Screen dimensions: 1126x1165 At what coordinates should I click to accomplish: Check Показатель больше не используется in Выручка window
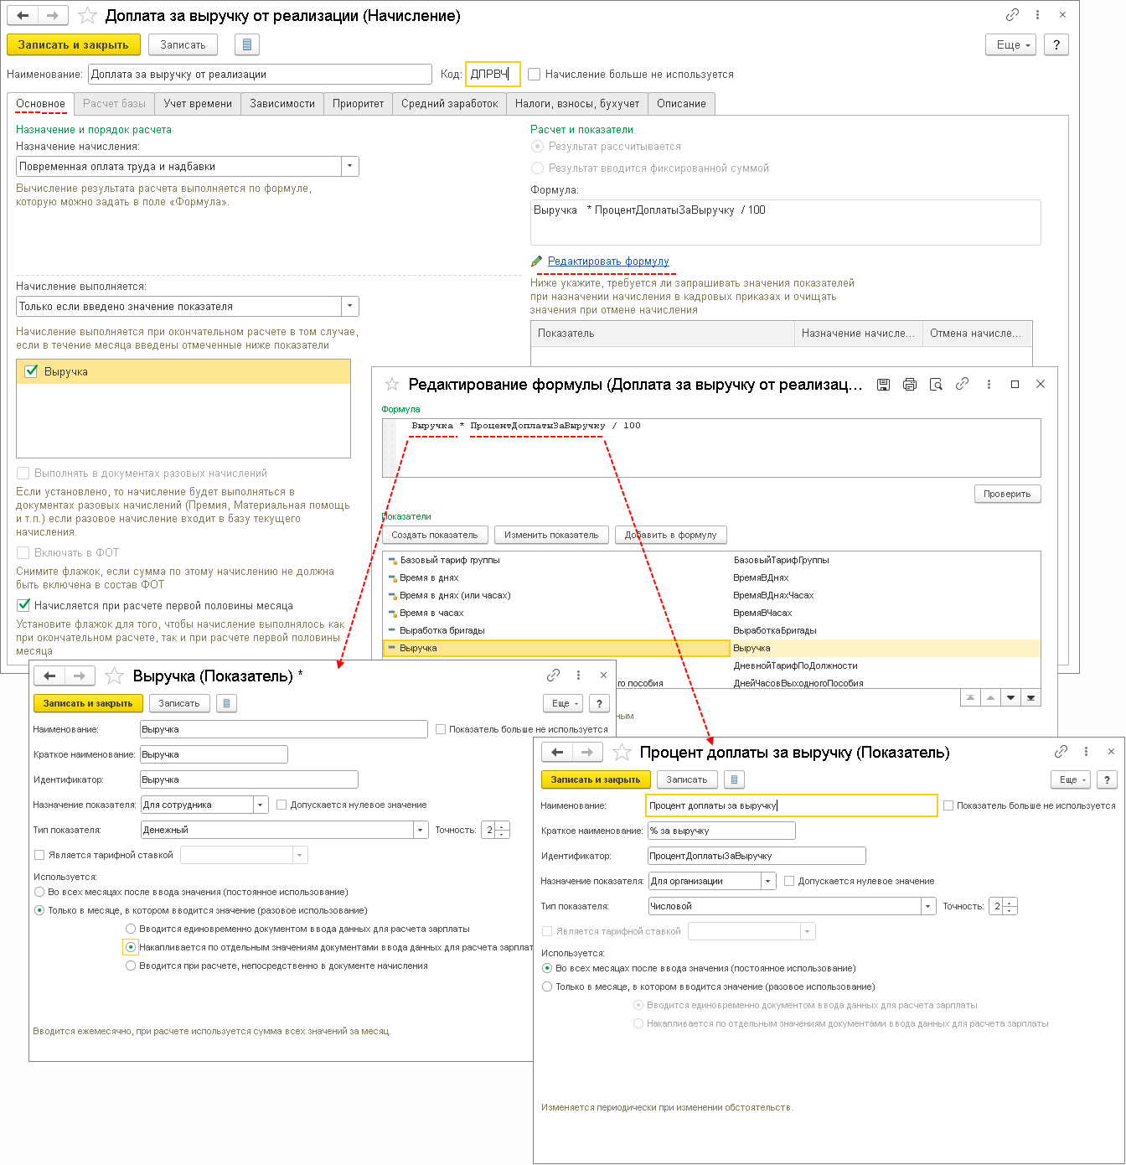point(441,729)
